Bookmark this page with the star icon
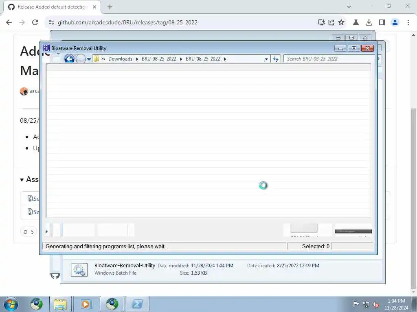Image resolution: width=417 pixels, height=312 pixels. [x=341, y=22]
